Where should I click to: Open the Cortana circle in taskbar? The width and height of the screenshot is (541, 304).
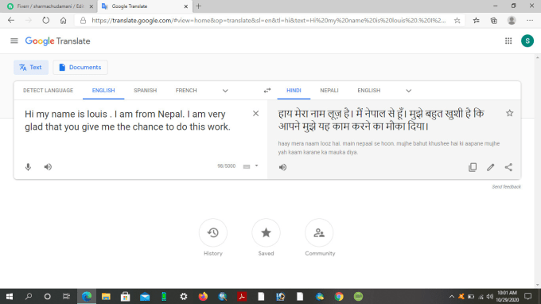click(47, 296)
